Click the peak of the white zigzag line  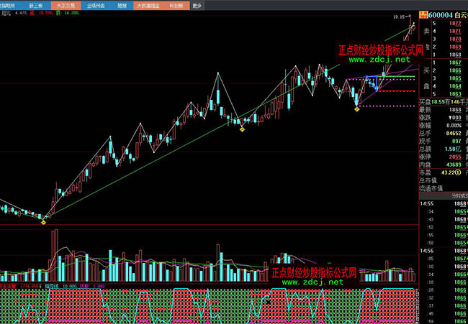pyautogui.click(x=218, y=73)
